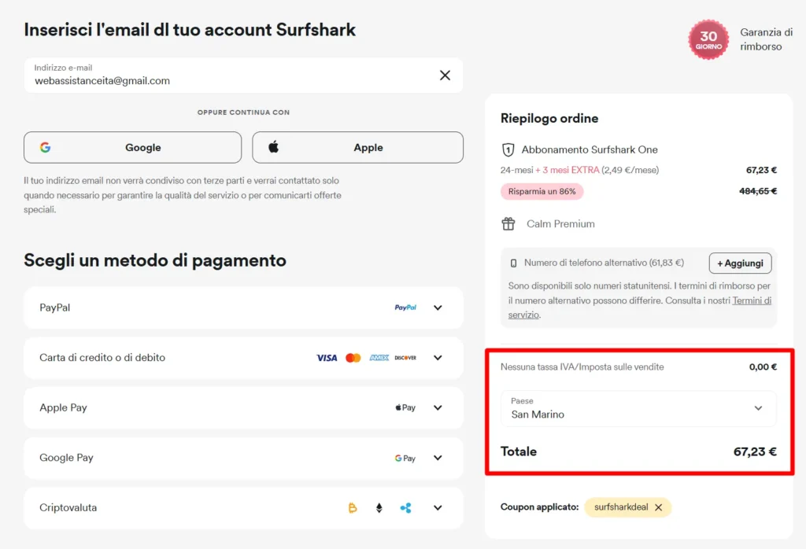Click the Amex card icon

click(378, 357)
